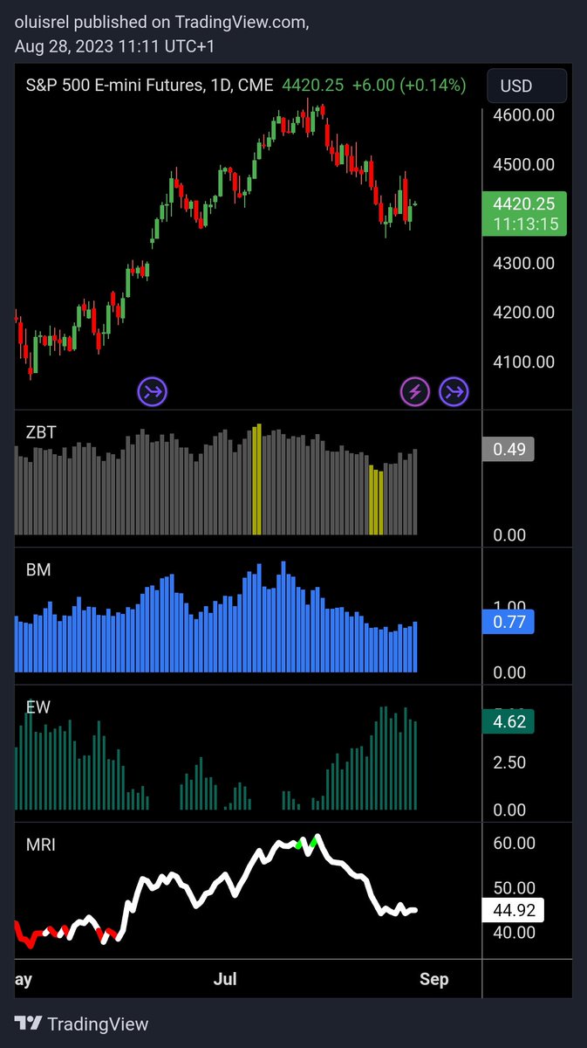Image resolution: width=587 pixels, height=1048 pixels.
Task: Click the 2.50 level on the EW scale
Action: [x=509, y=762]
